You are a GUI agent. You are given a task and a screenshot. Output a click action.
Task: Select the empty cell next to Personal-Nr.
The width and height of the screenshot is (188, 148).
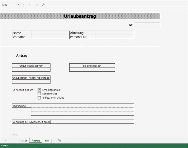[115, 37]
